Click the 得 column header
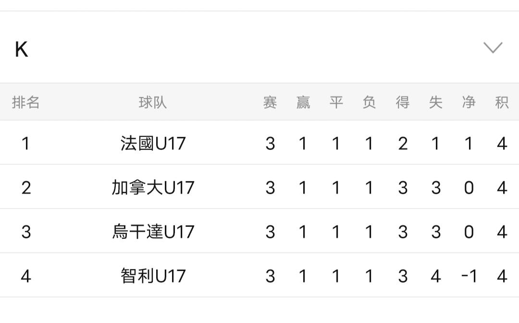The width and height of the screenshot is (519, 323). [403, 102]
